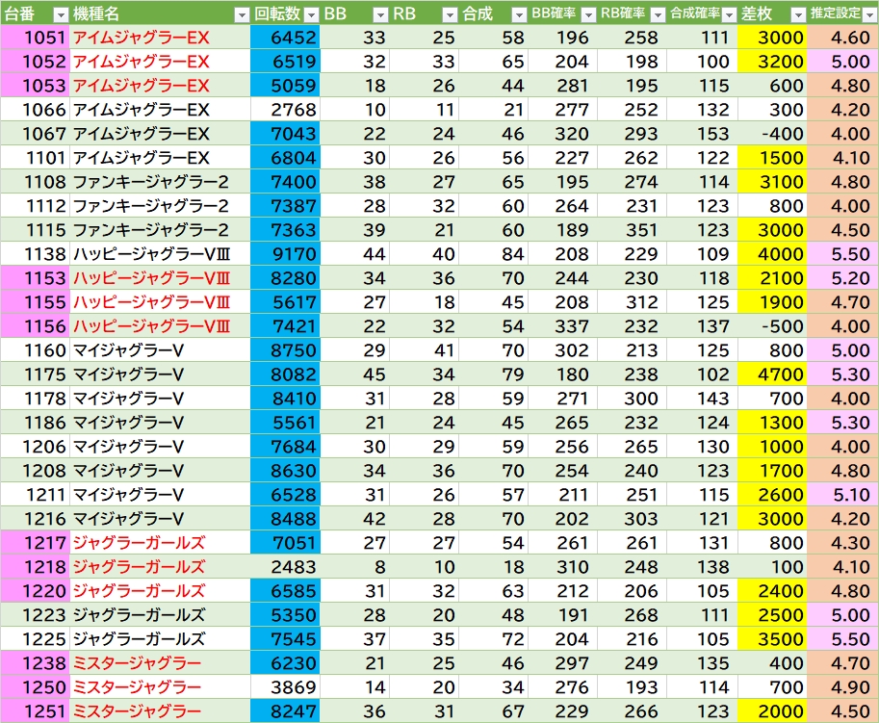This screenshot has height=723, width=879.
Task: Select machine number cell 1115
Action: click(35, 230)
